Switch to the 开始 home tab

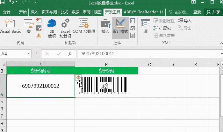[23, 12]
